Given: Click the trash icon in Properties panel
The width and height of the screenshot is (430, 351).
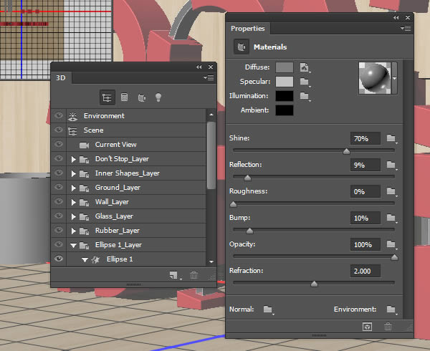Looking at the screenshot, I should [x=388, y=327].
